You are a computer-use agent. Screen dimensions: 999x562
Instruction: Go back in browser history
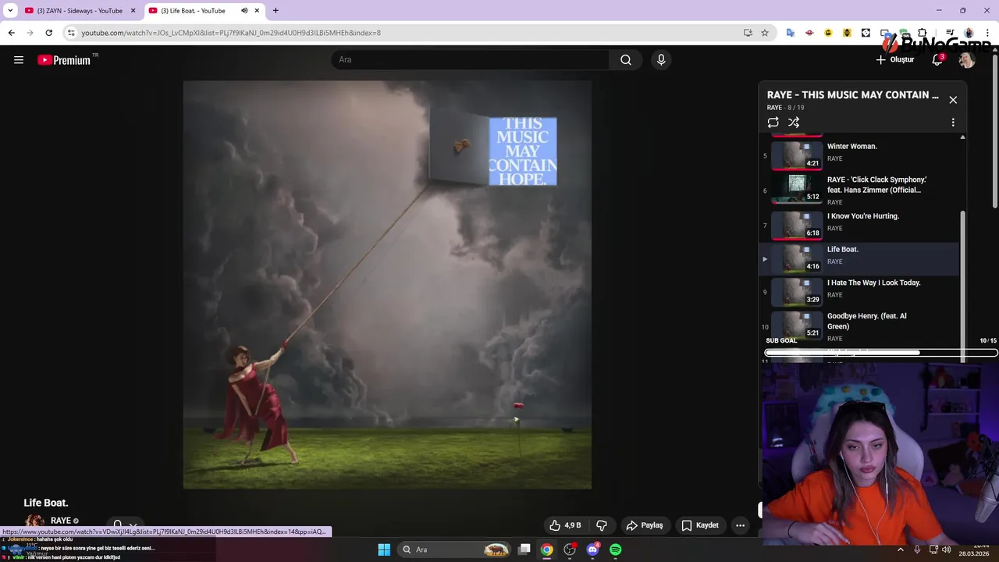click(x=11, y=33)
